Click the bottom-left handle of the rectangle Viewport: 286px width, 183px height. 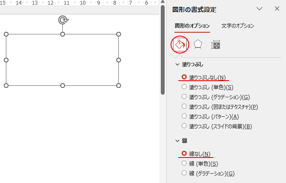tap(6, 86)
